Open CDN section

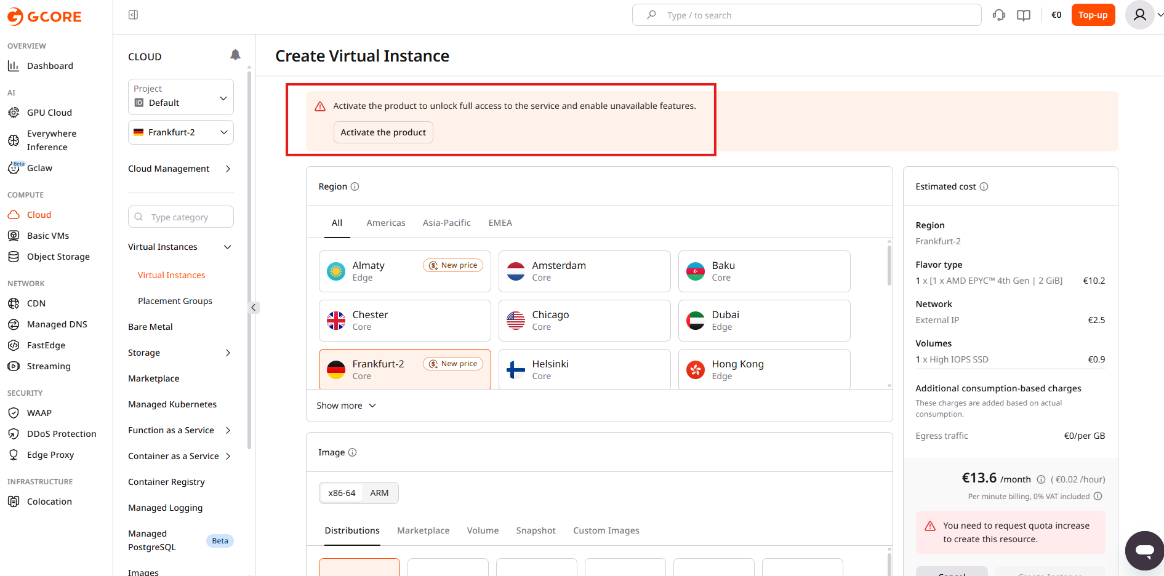coord(36,303)
